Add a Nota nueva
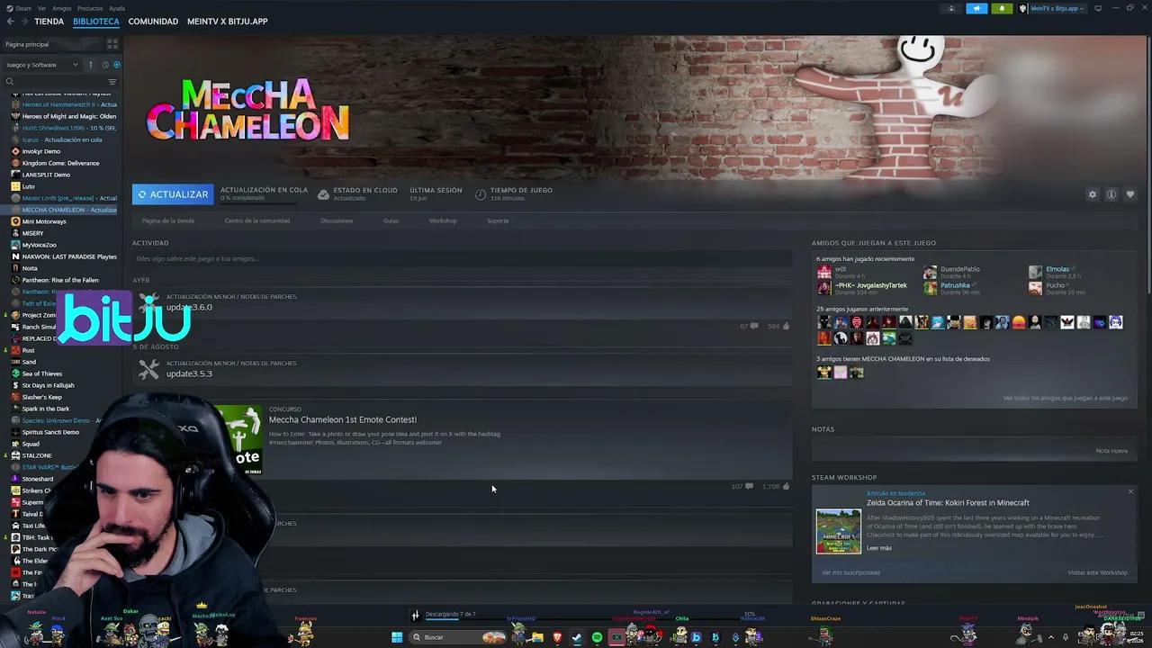1152x648 pixels. click(x=1111, y=451)
